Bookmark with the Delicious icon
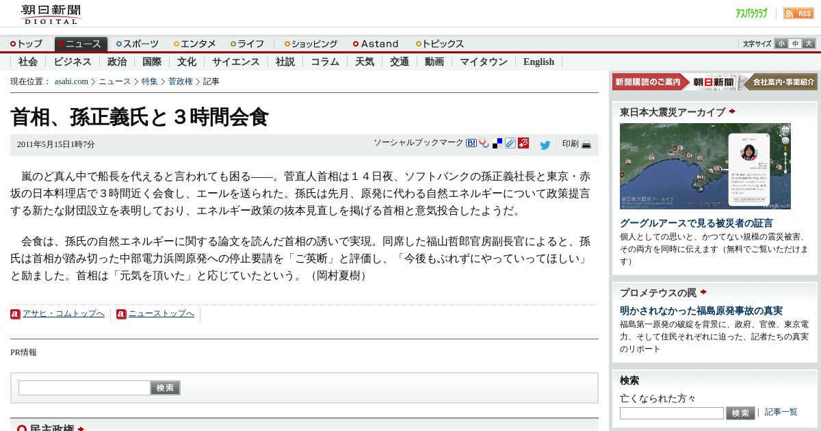The width and height of the screenshot is (821, 431). 497,143
